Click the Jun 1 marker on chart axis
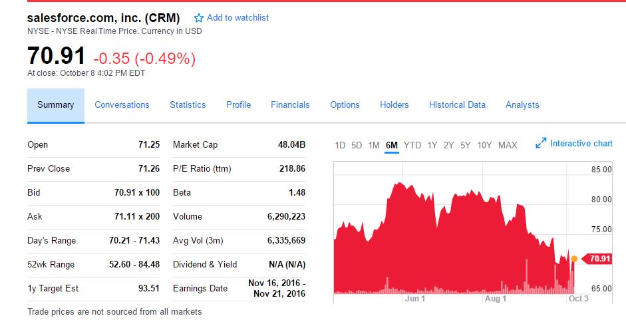This screenshot has width=626, height=328. tap(415, 299)
